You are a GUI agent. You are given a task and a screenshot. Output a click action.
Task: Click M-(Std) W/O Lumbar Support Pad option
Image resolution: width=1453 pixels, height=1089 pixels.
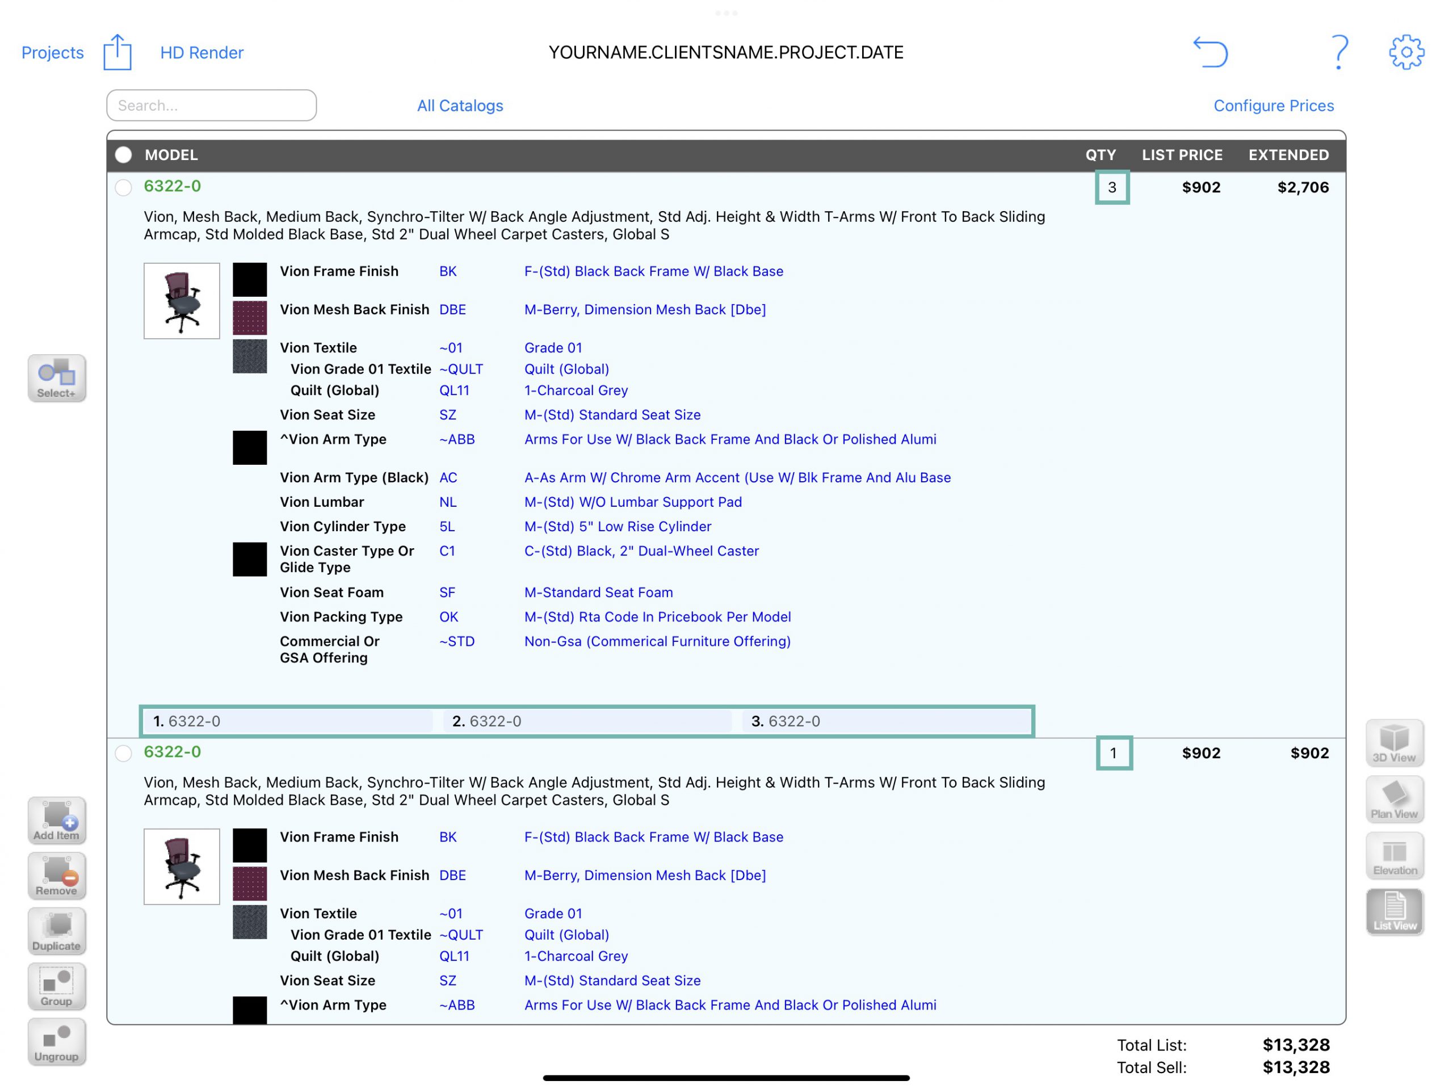(633, 502)
